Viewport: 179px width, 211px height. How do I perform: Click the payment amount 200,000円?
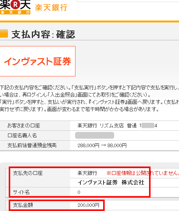click(88, 205)
